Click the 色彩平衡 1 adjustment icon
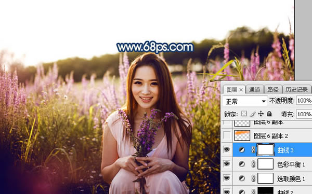The width and height of the screenshot is (312, 194). point(242,164)
